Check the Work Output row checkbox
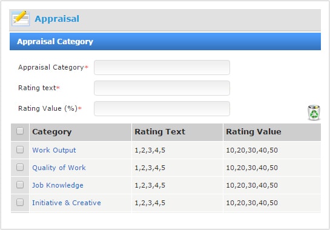 (x=20, y=149)
